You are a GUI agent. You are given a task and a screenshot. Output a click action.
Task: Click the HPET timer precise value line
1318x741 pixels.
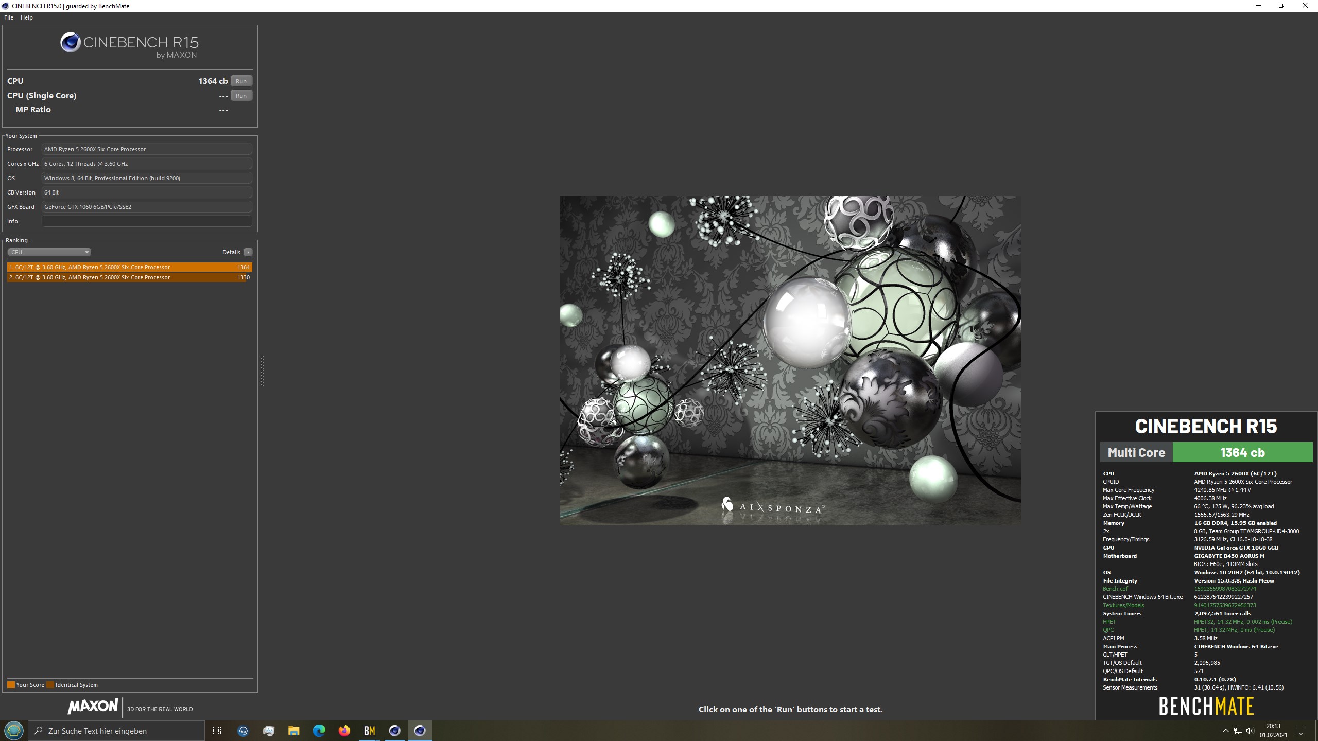click(x=1243, y=622)
